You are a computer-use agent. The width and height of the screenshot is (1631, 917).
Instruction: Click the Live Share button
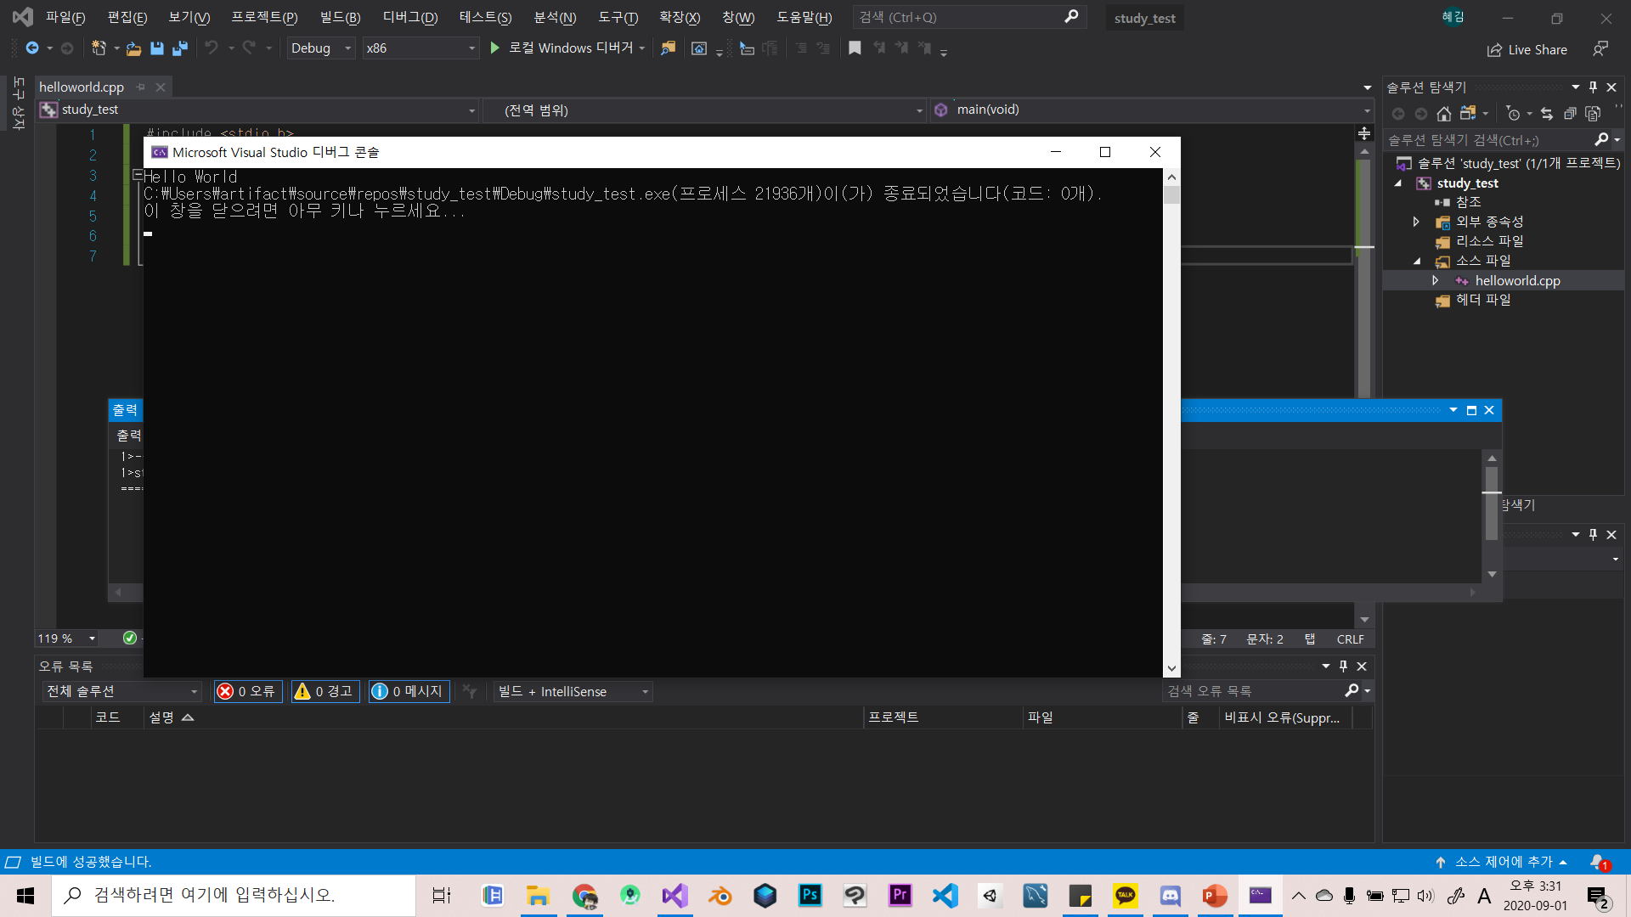(x=1527, y=49)
